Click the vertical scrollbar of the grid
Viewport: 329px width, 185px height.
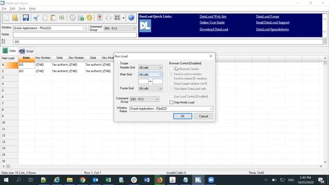[325, 110]
